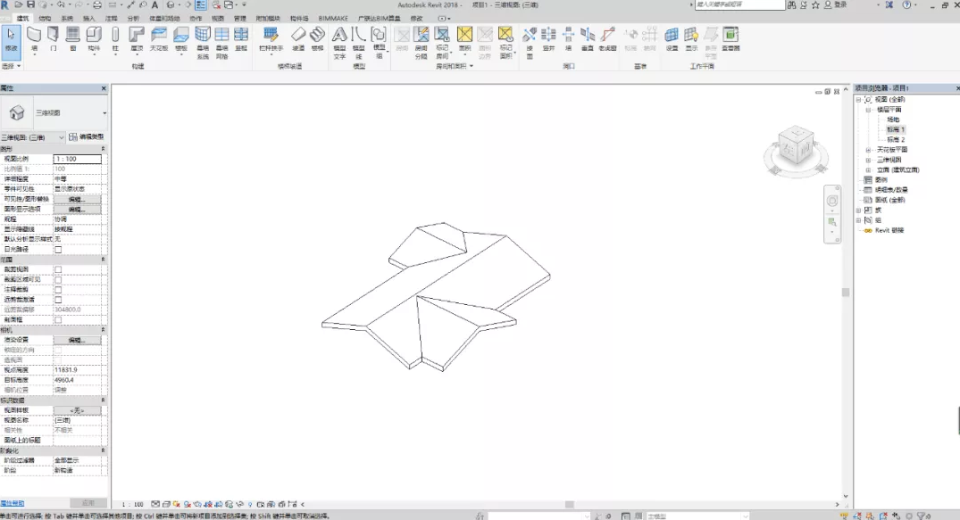The width and height of the screenshot is (960, 520).
Task: Open the View (视图) ribbon tab
Action: (x=217, y=19)
